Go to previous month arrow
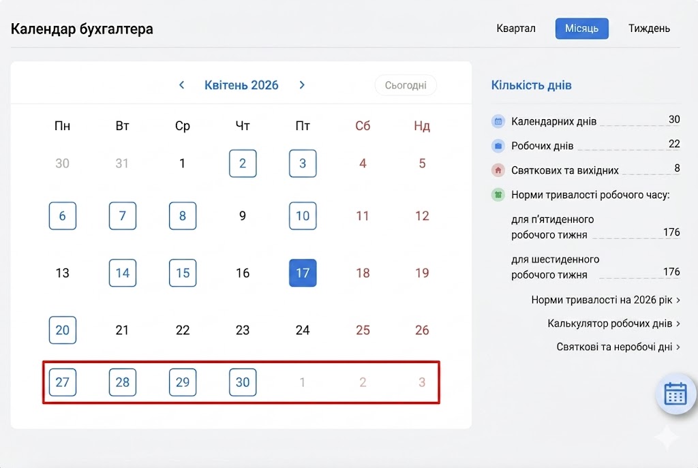Screen dimensions: 698x468 pyautogui.click(x=181, y=85)
